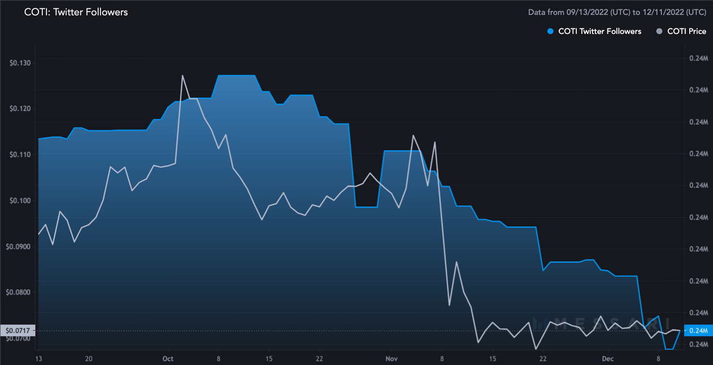Click the 8 label after Dec on axis
The width and height of the screenshot is (713, 365).
click(659, 358)
